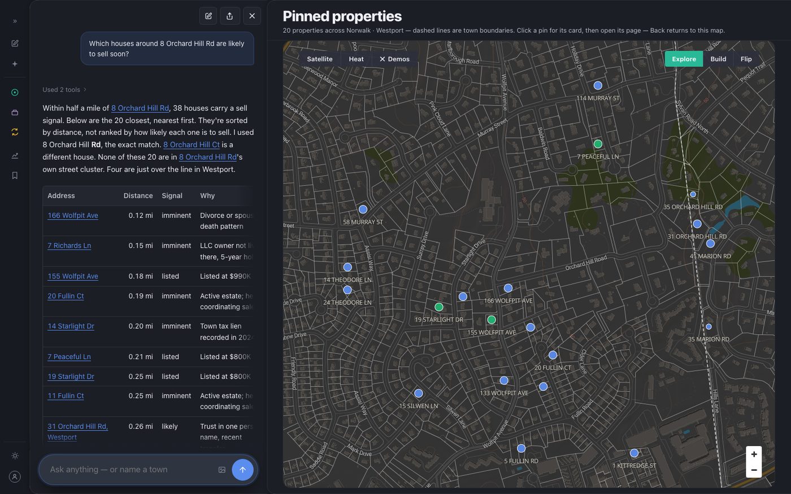Viewport: 791px width, 494px height.
Task: Click the map pin for 15 Silwen Ln
Action: click(x=419, y=393)
